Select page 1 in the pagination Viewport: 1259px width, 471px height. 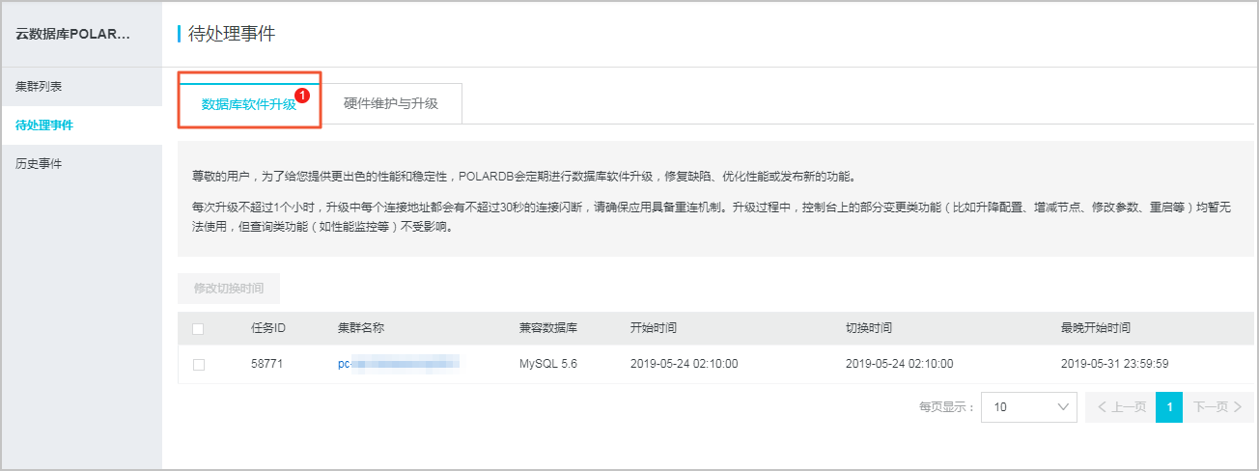click(x=1169, y=407)
